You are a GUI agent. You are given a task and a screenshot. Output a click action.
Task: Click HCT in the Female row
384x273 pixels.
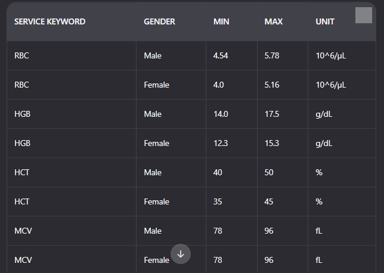click(22, 201)
